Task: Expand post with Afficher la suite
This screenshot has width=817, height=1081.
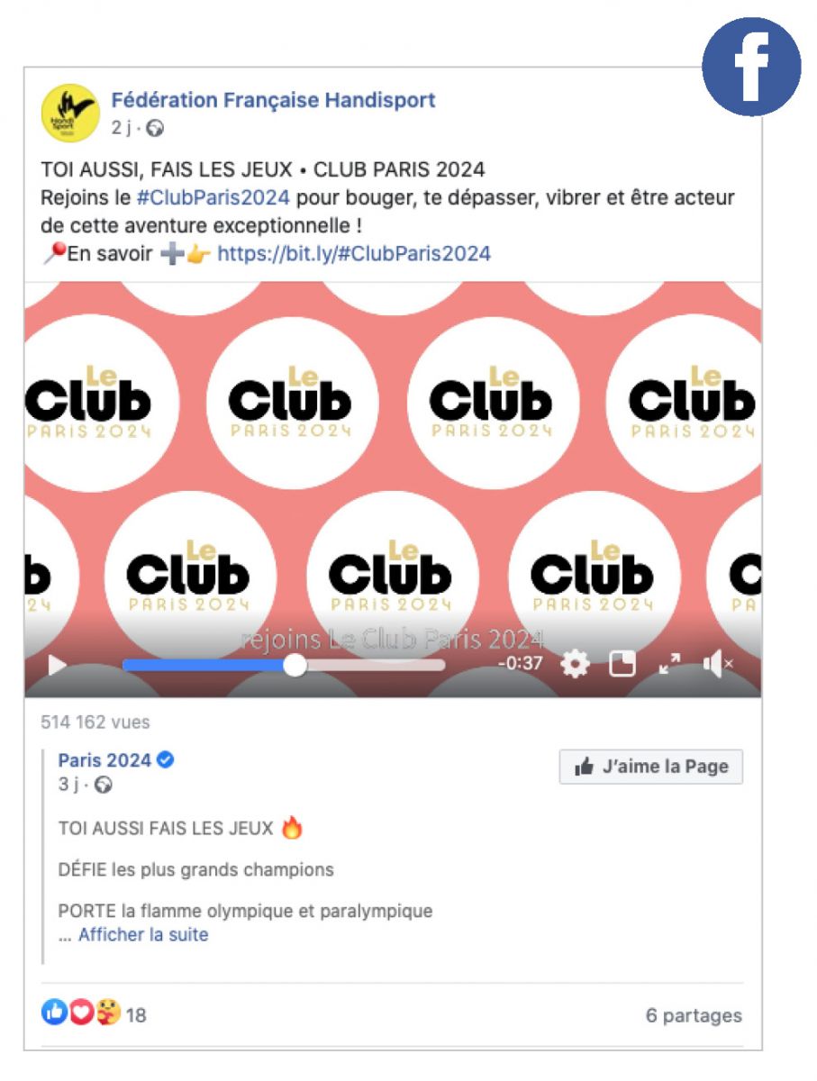Action: click(143, 935)
